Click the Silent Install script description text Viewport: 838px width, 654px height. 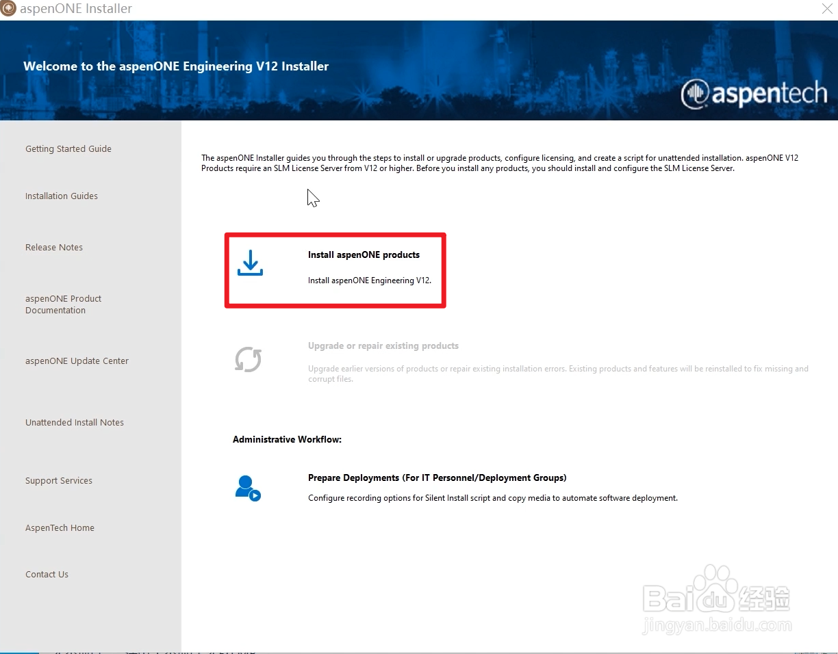click(493, 498)
